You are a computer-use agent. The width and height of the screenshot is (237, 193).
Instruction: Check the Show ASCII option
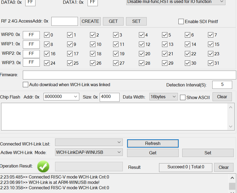point(183,97)
